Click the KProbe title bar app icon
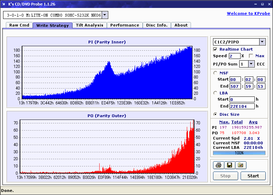Screen dimensions: 273x195 coord(4,4)
